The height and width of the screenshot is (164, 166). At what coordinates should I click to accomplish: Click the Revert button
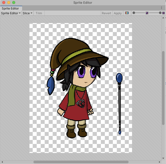click(106, 13)
